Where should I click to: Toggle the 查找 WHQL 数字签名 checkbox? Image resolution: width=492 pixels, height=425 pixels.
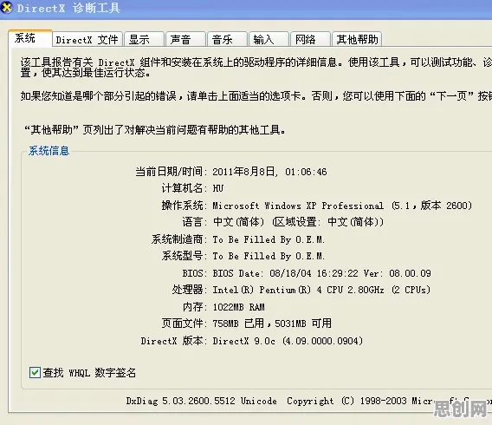(x=35, y=373)
